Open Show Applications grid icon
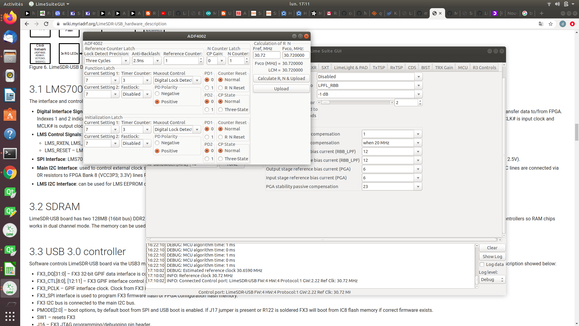The width and height of the screenshot is (579, 326). coord(10,316)
